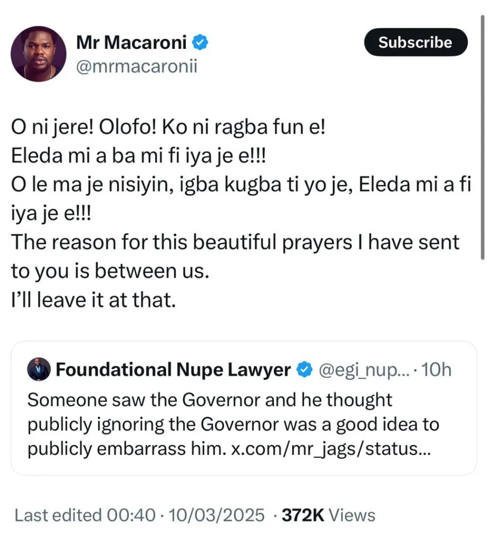Open the Foundational Nupe Lawyer name

173,369
